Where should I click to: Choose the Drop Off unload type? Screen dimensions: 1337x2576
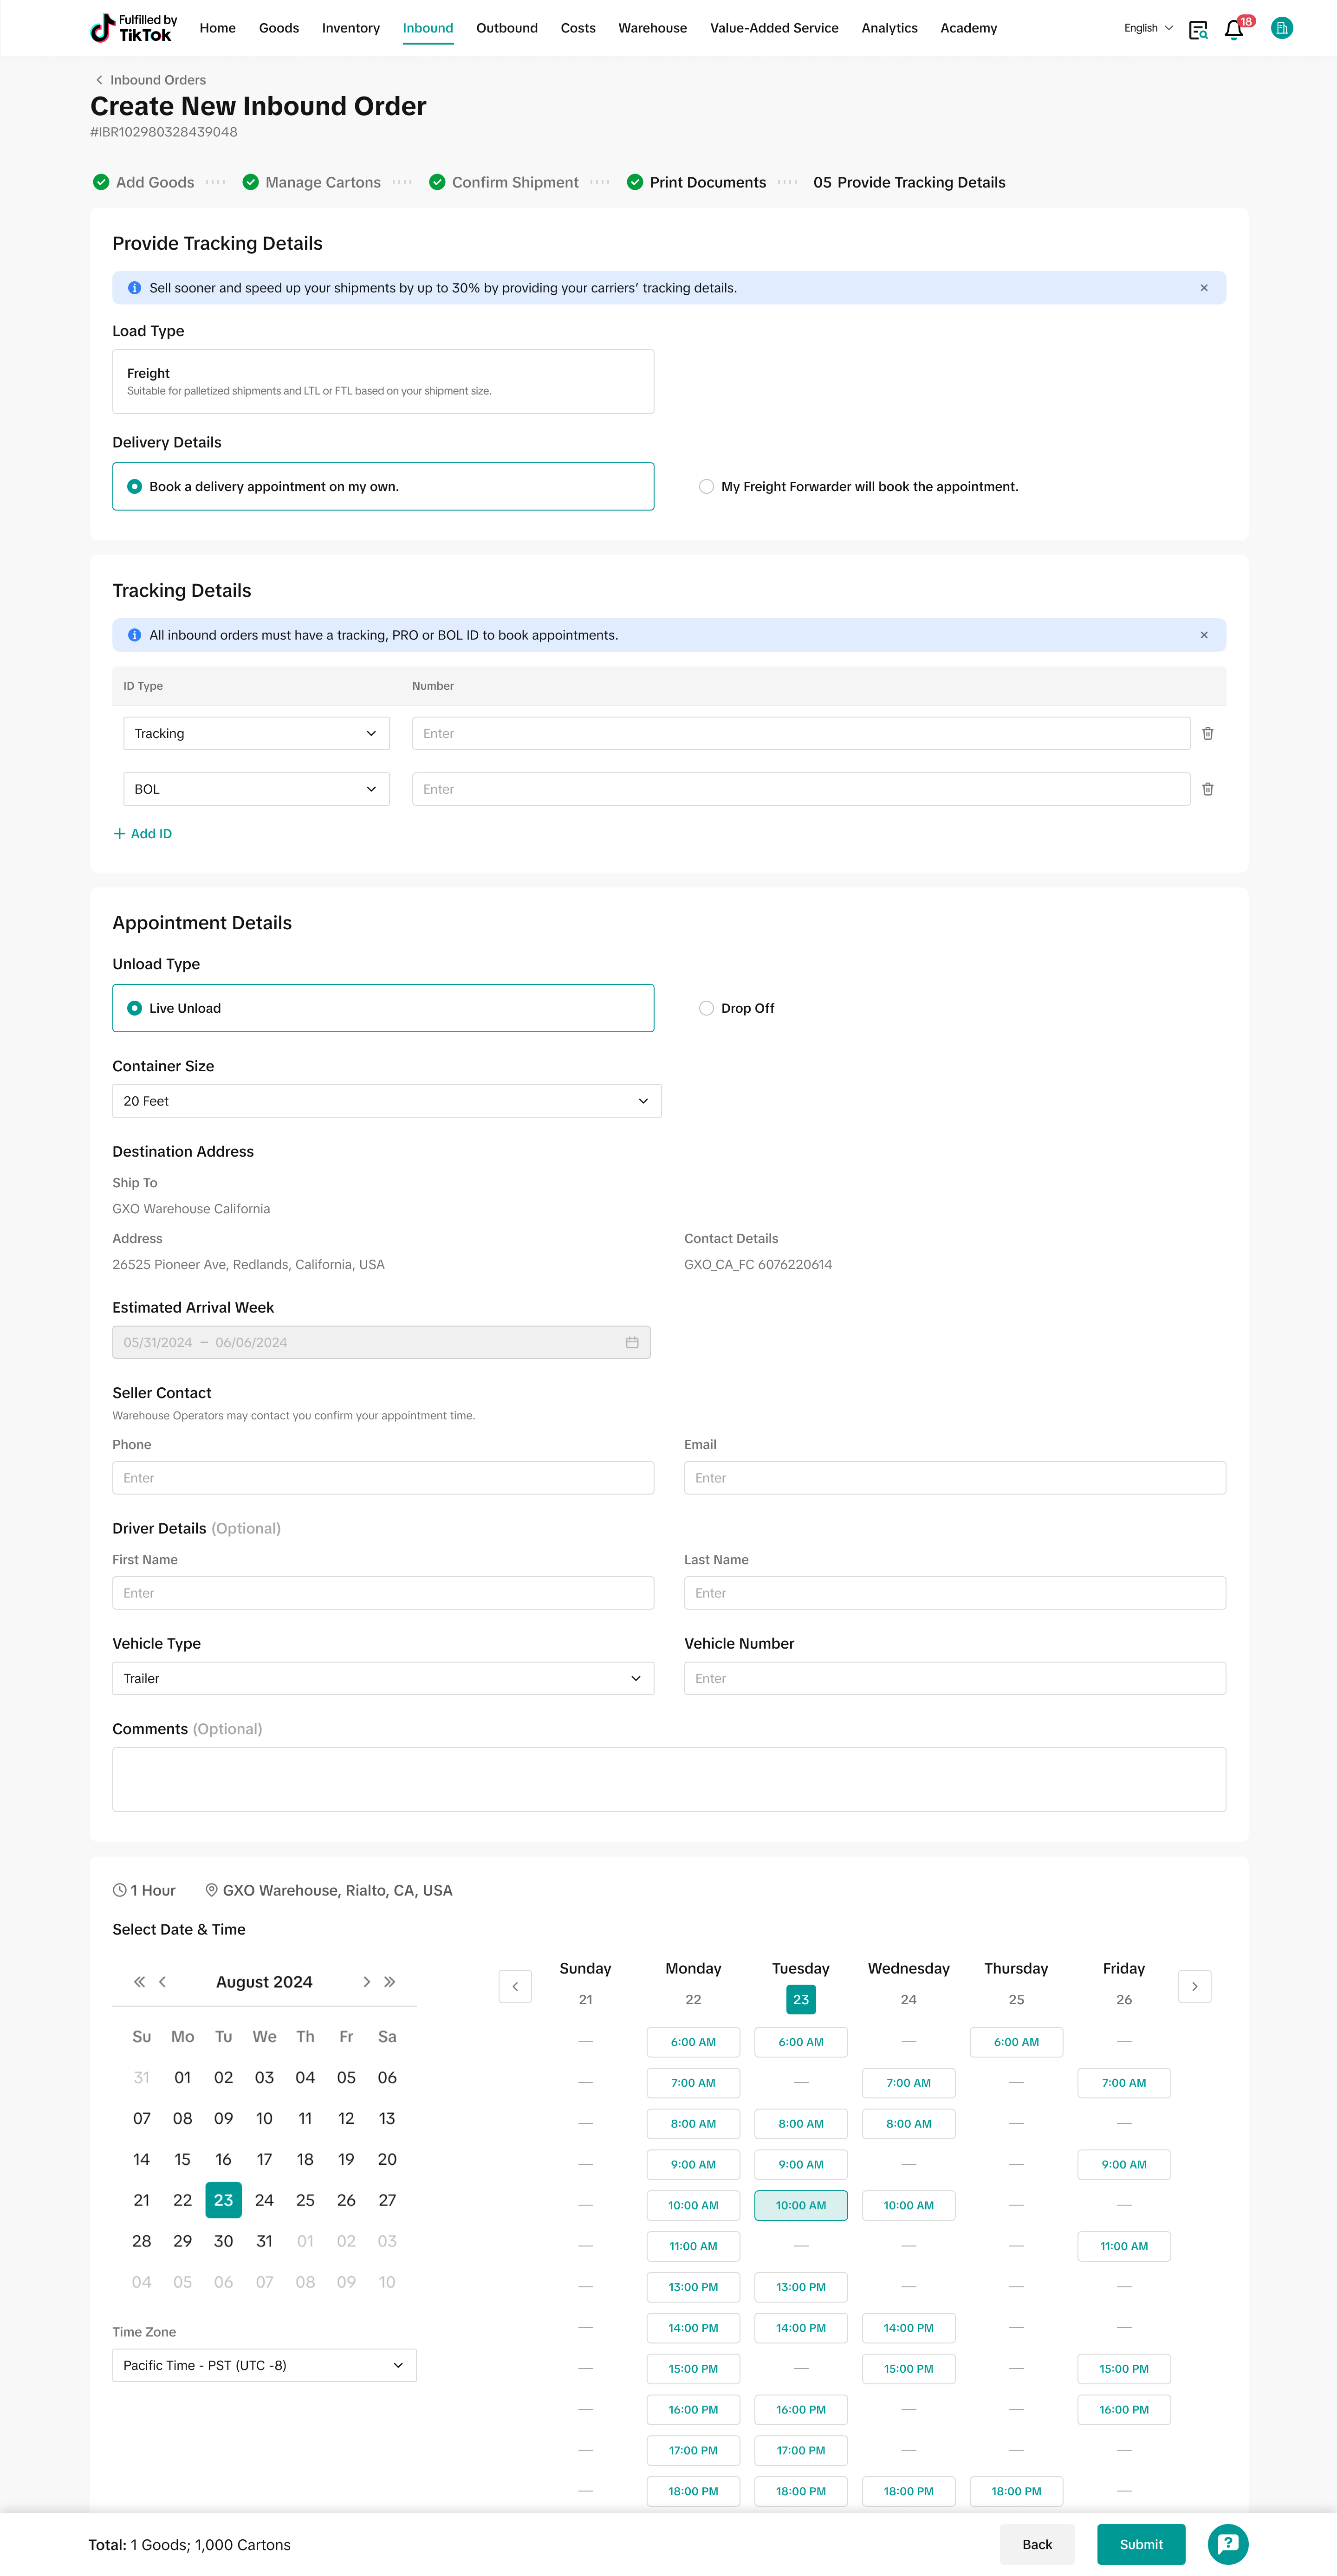coord(706,1008)
